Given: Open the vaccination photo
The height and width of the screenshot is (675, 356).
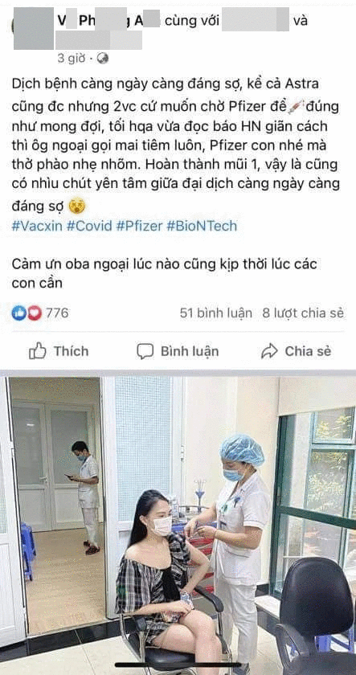Looking at the screenshot, I should pyautogui.click(x=178, y=526).
